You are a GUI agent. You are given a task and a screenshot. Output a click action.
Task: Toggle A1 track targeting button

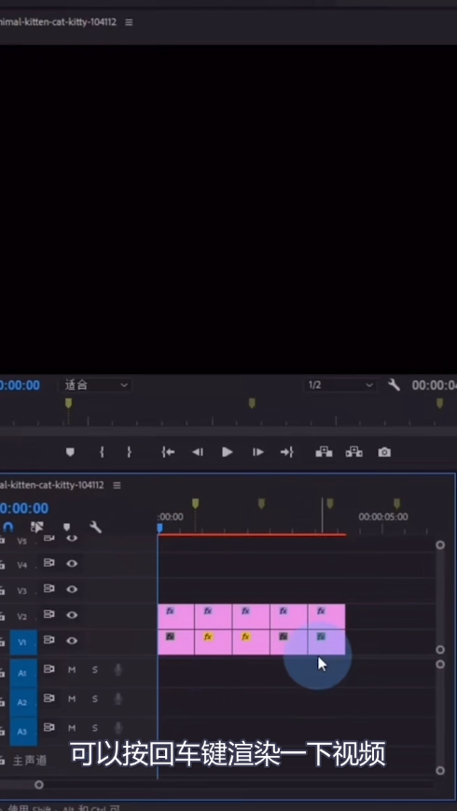point(23,673)
